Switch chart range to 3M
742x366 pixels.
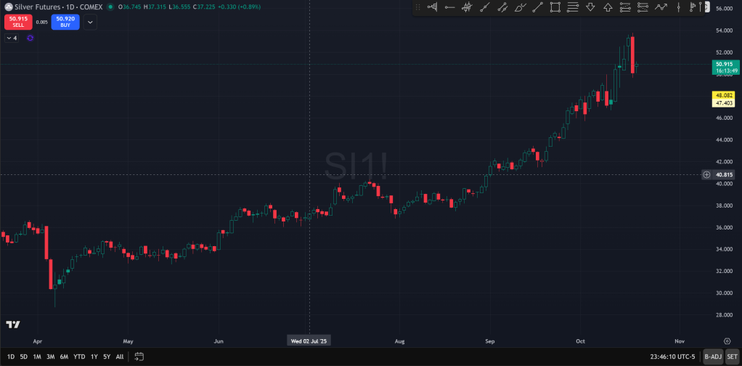coord(50,357)
